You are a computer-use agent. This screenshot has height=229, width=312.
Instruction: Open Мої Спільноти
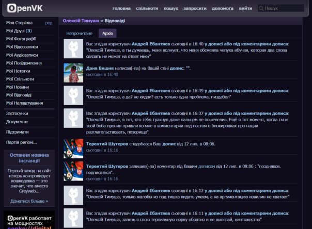tap(20, 79)
